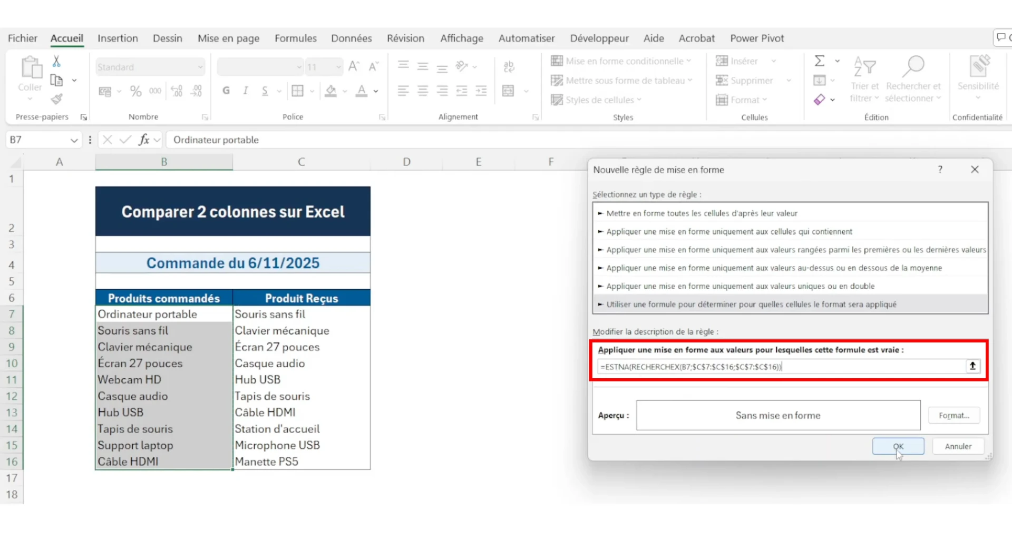Open the Format cells dropdown
The image size is (1012, 560).
click(x=741, y=100)
